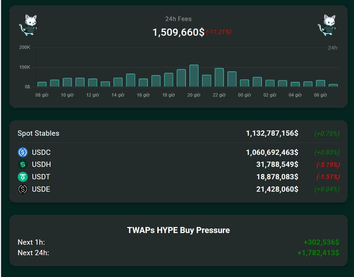Click the 24h Fees total 1,509,660$
Viewport: 354px width, 277px height.
tap(178, 32)
